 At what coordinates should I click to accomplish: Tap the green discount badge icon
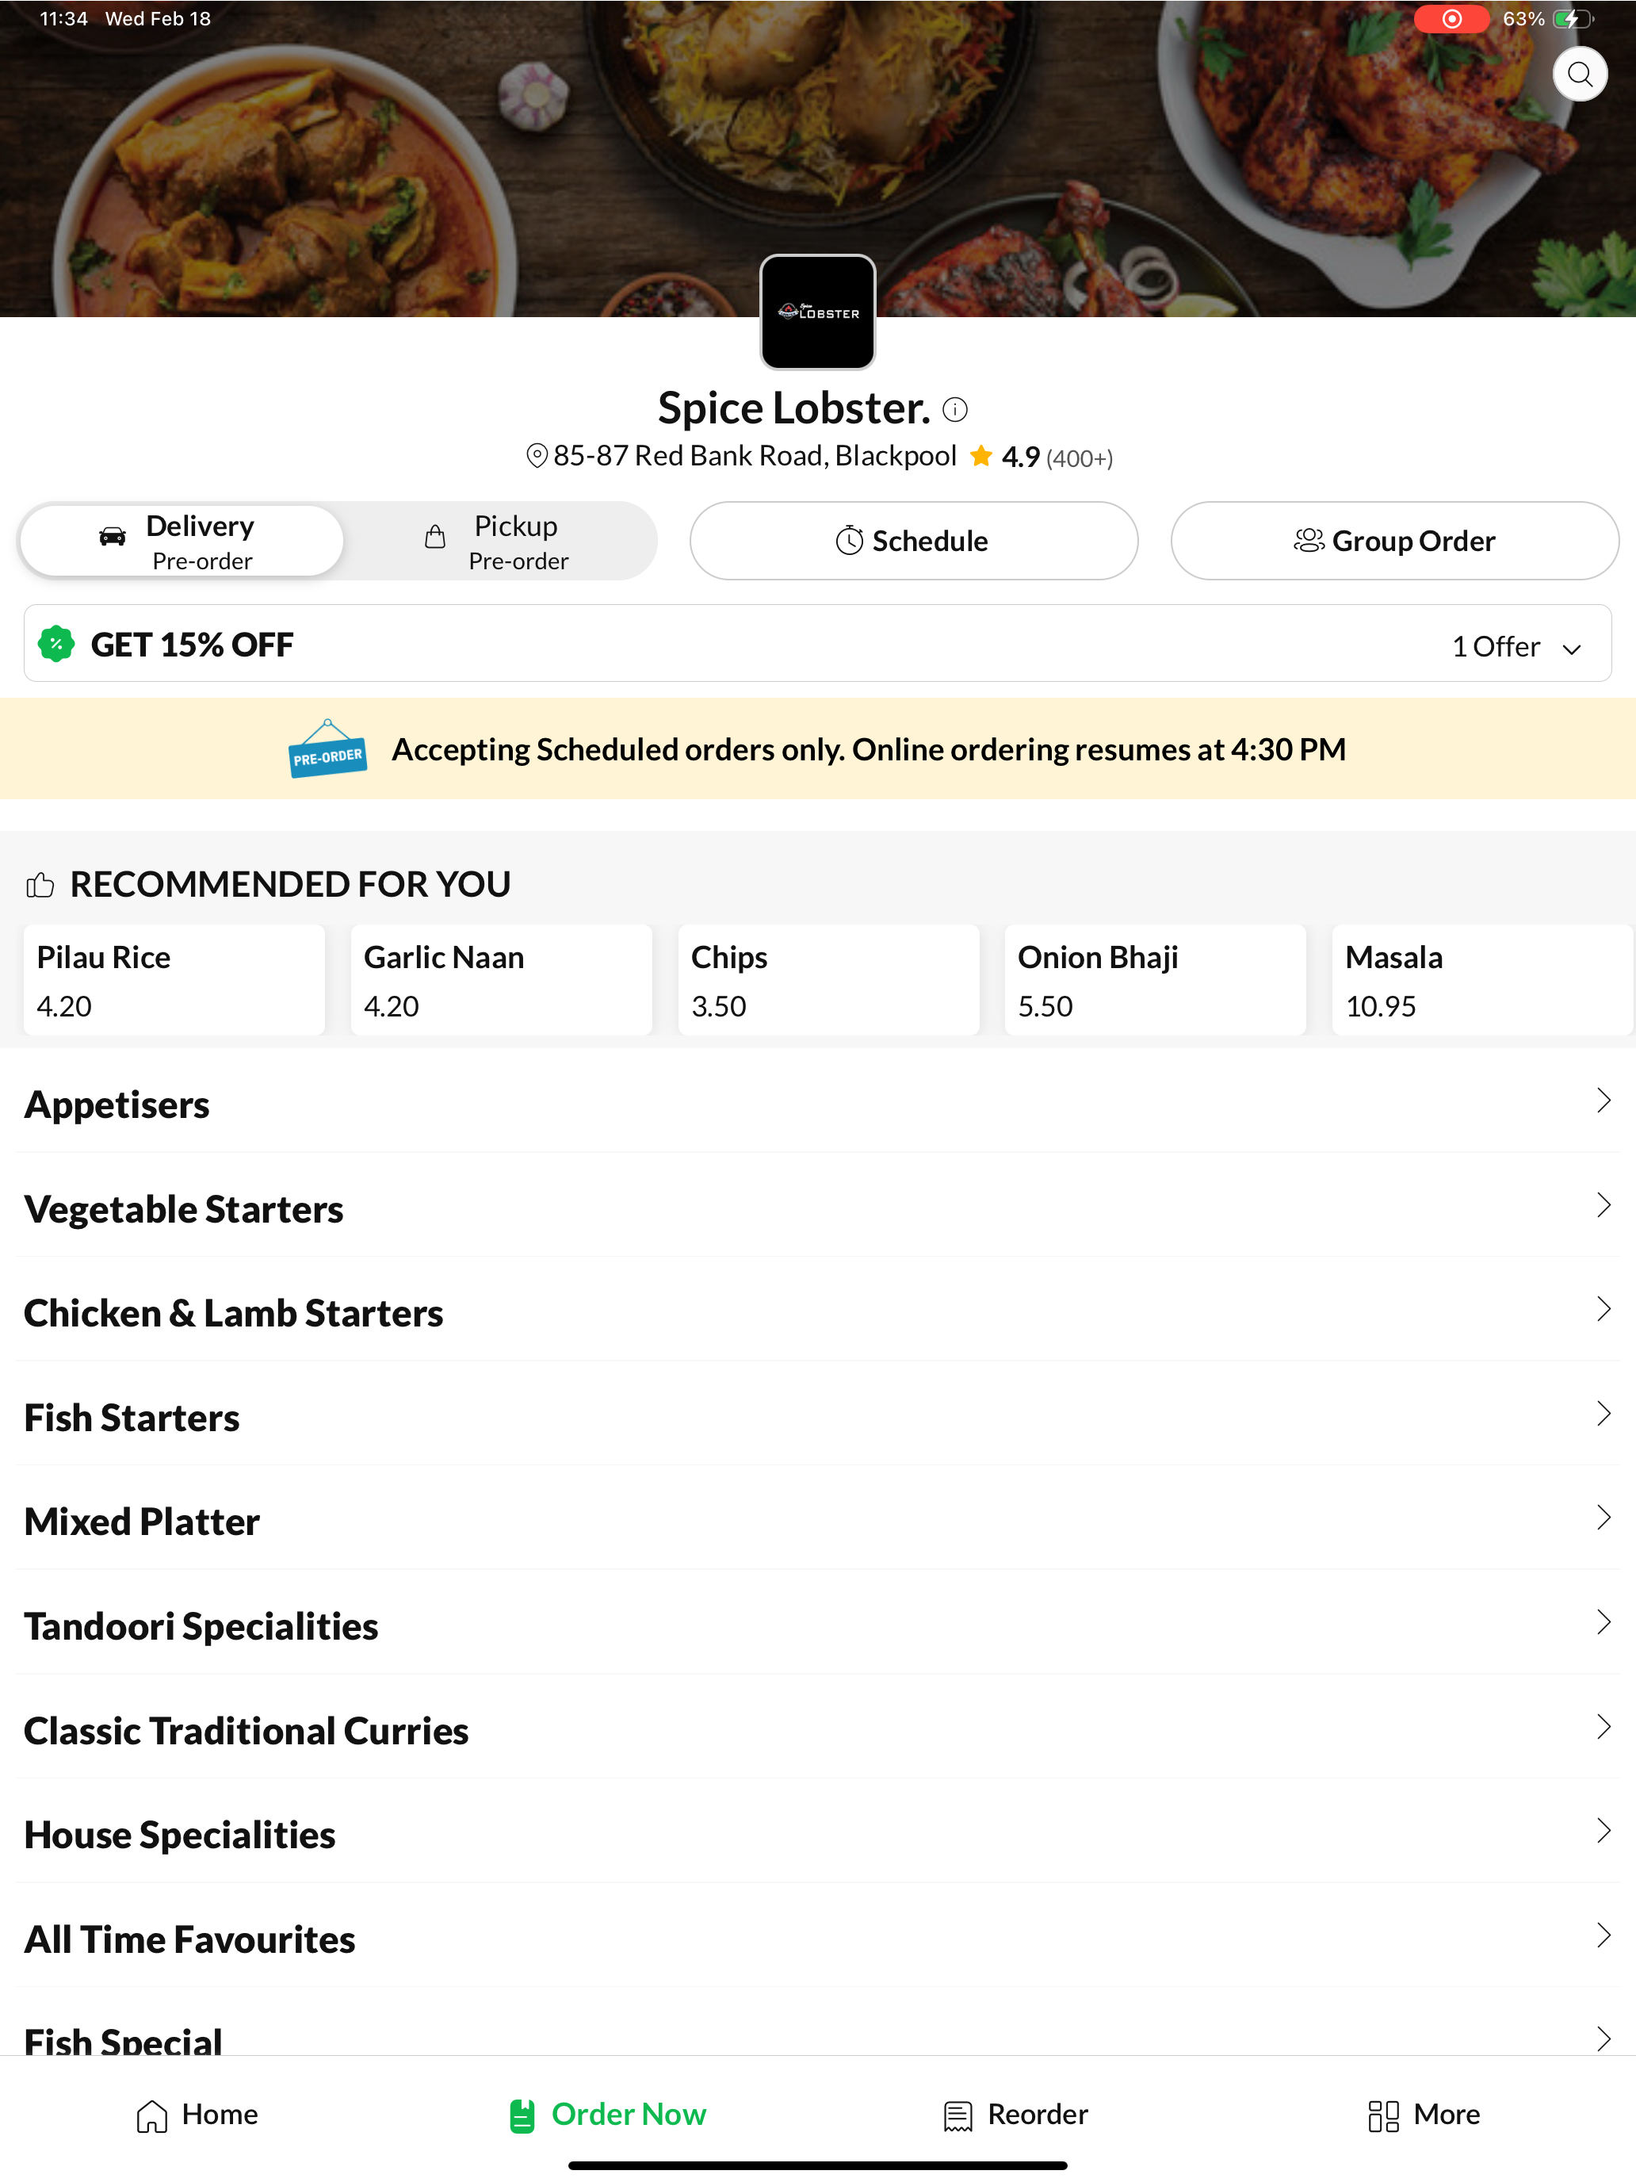pos(56,644)
